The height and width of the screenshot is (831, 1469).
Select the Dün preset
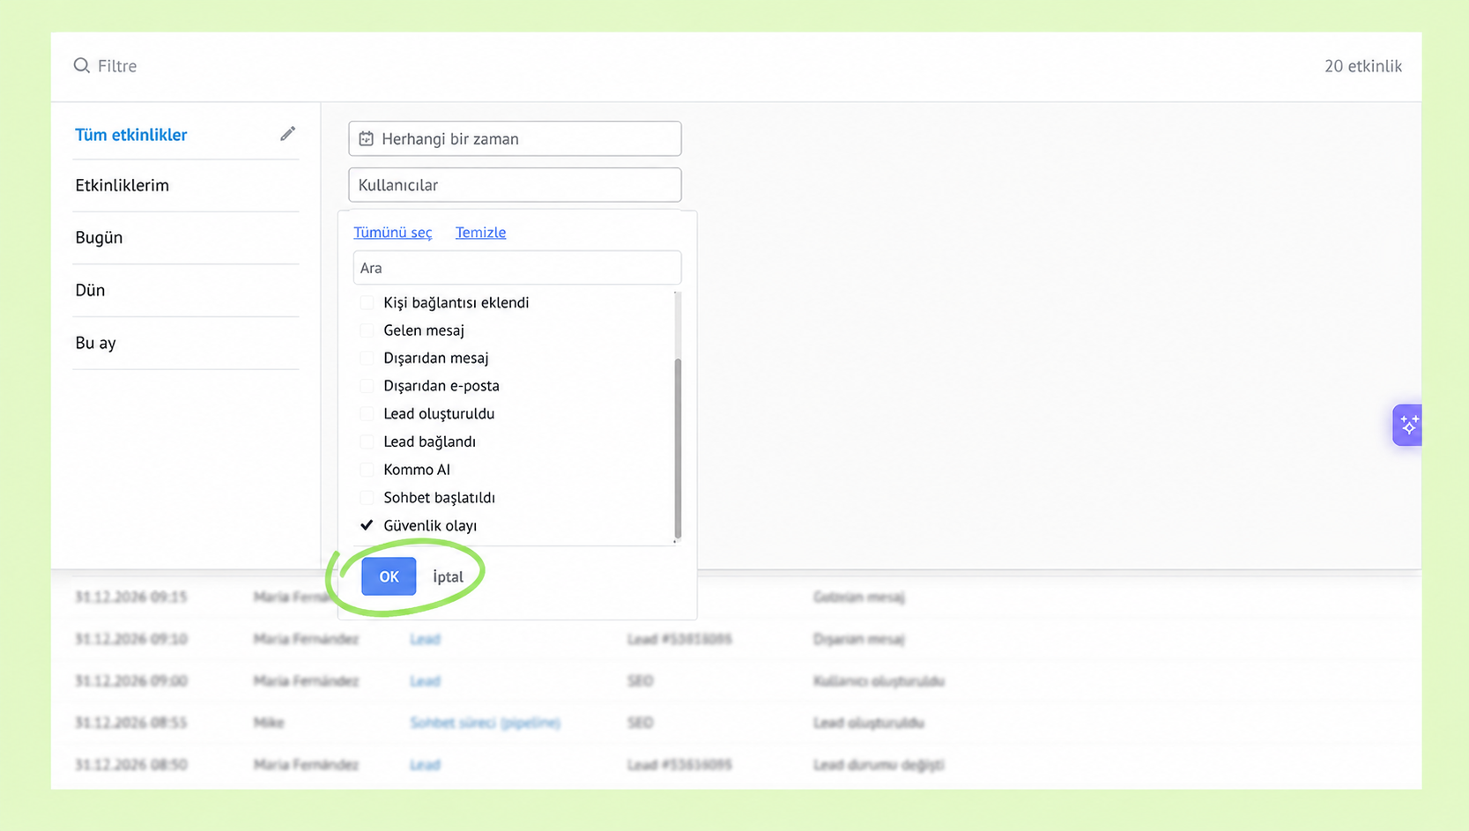click(90, 290)
